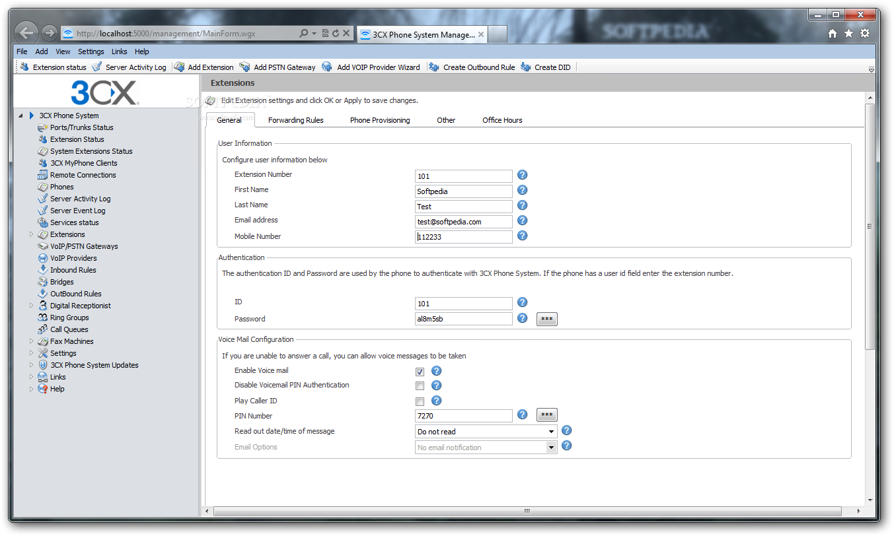Toggle Disable Voicemail PIN Authentication checkbox

pos(420,386)
